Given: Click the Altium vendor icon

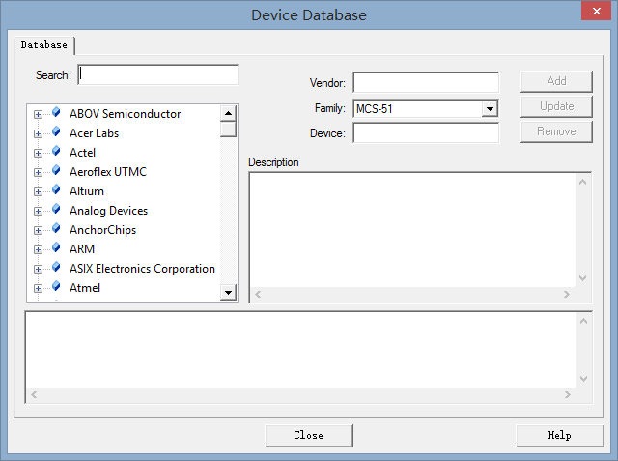Looking at the screenshot, I should 56,190.
